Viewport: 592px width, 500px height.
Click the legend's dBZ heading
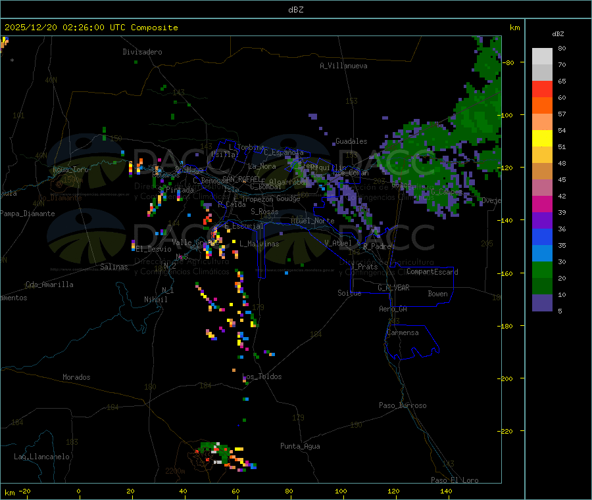click(x=558, y=34)
